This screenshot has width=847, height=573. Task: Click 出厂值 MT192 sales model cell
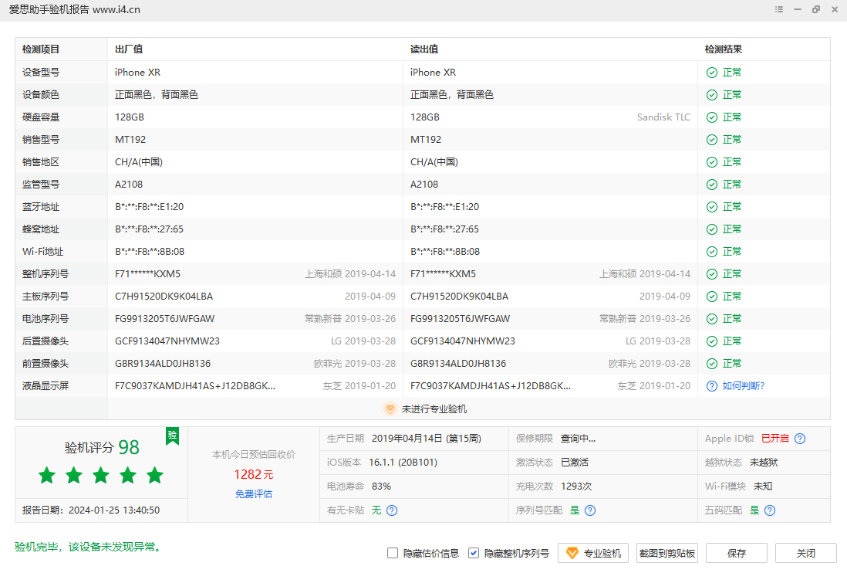point(130,140)
